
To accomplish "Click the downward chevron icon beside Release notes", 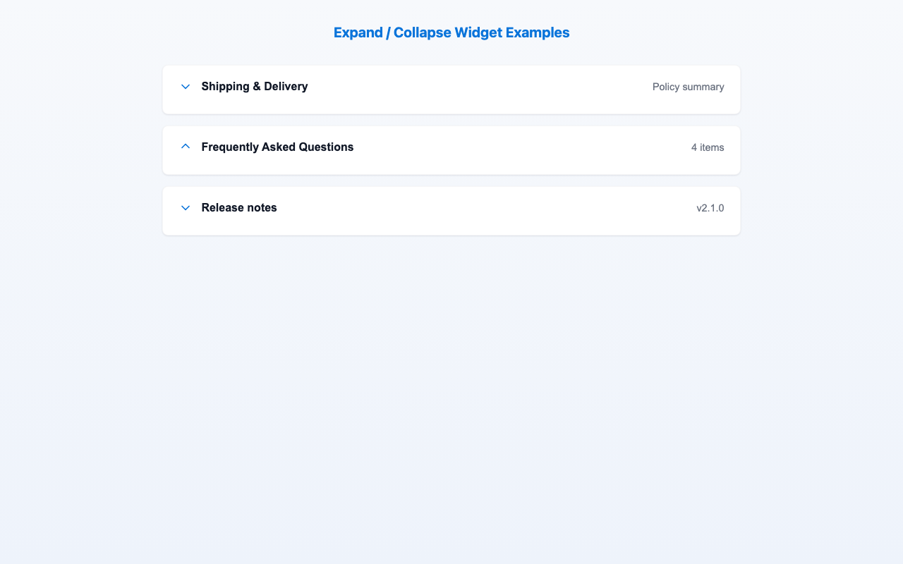I will coord(185,207).
